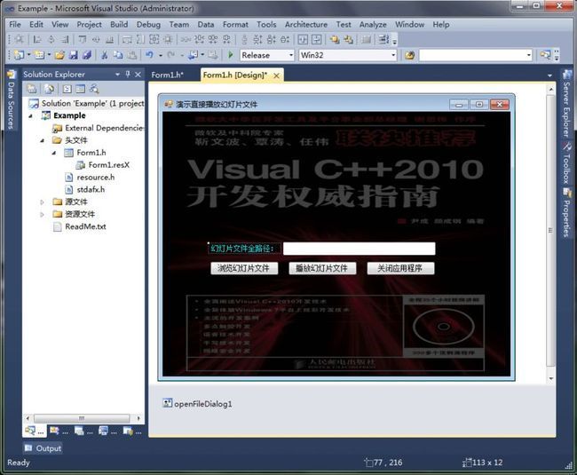This screenshot has width=577, height=475.
Task: Expand the 资源文件 folder
Action: click(42, 214)
